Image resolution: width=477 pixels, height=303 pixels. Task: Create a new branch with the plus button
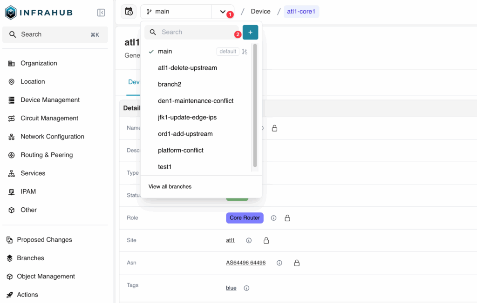250,32
